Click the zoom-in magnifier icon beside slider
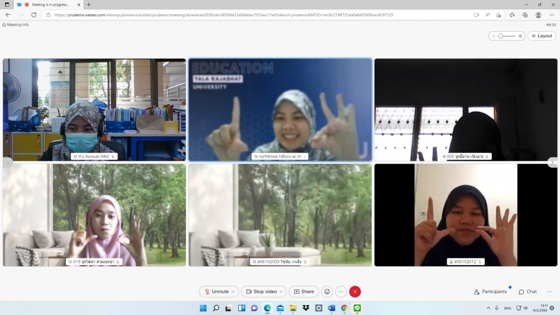This screenshot has height=315, width=560. point(521,36)
